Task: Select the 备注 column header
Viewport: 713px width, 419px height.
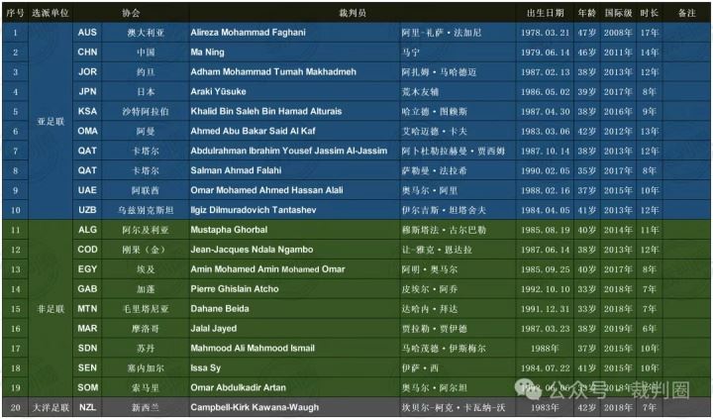Action: [x=685, y=14]
